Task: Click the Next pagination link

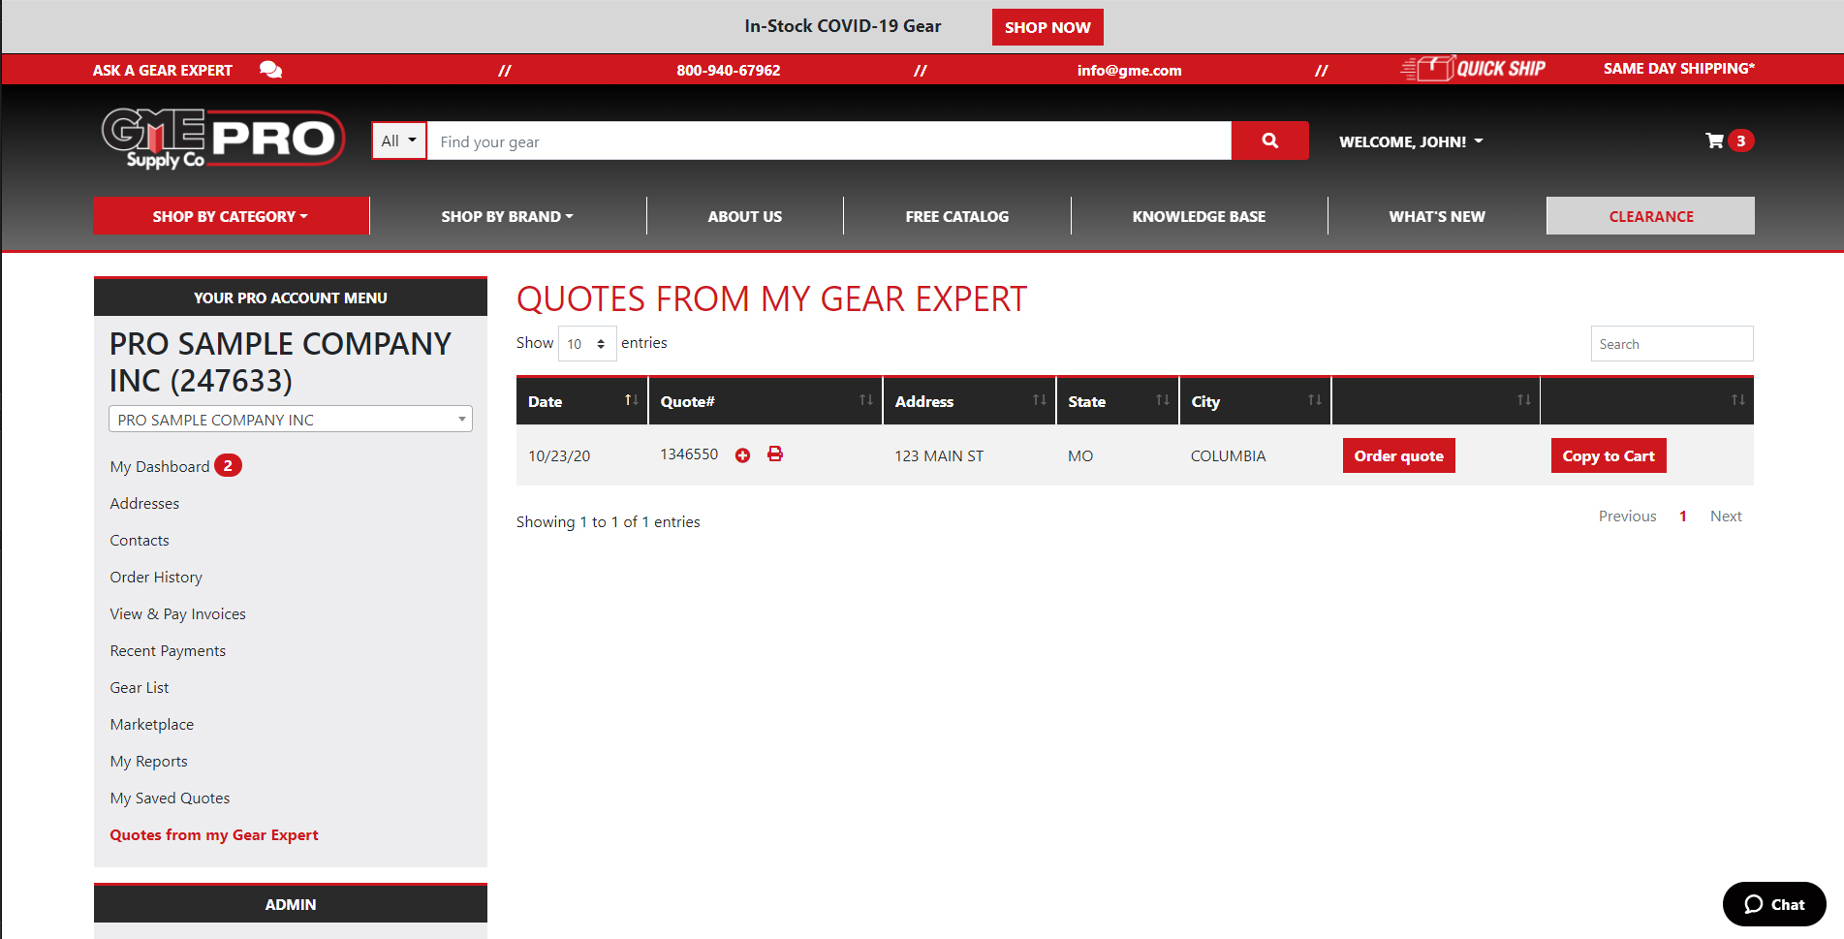Action: coord(1726,516)
